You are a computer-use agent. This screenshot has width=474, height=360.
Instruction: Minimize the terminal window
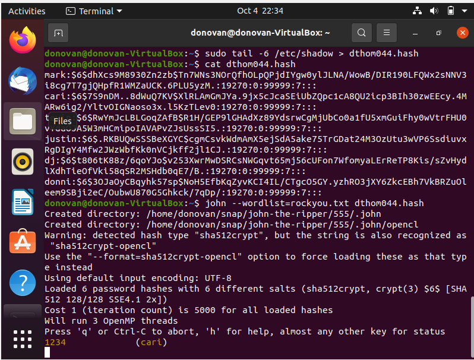click(x=415, y=33)
